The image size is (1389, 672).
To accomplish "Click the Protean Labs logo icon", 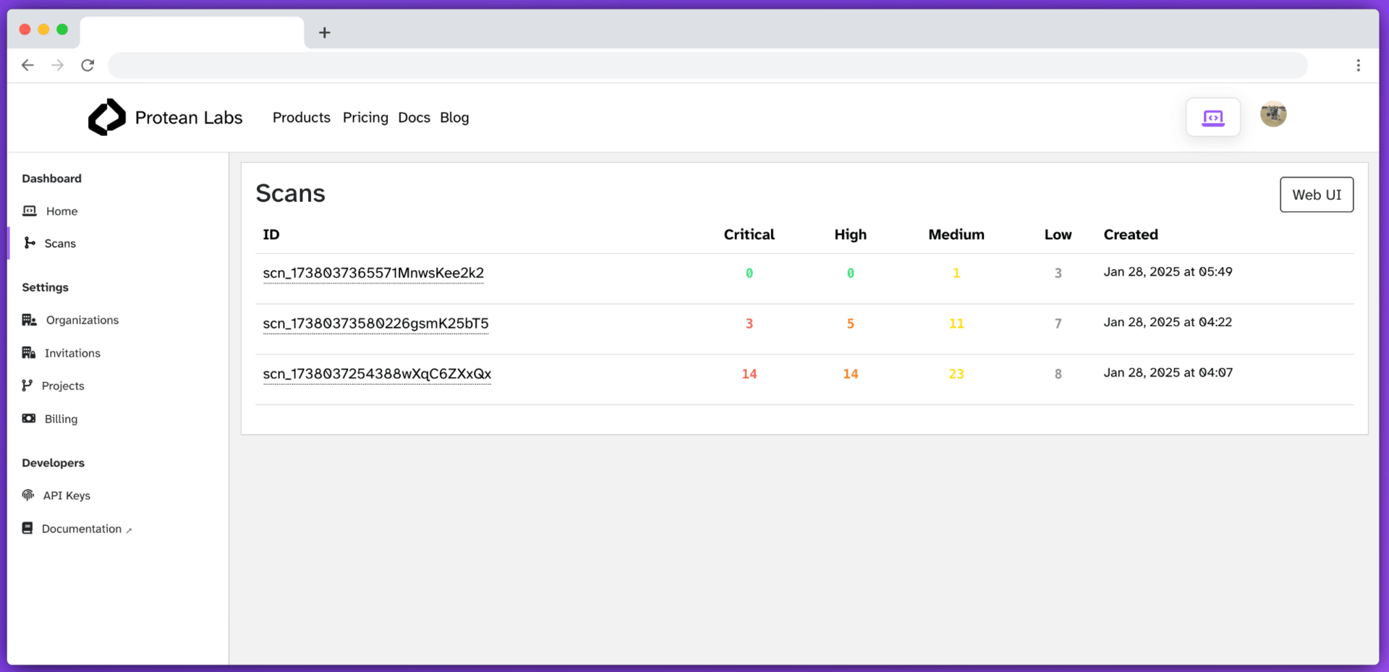I will click(107, 117).
